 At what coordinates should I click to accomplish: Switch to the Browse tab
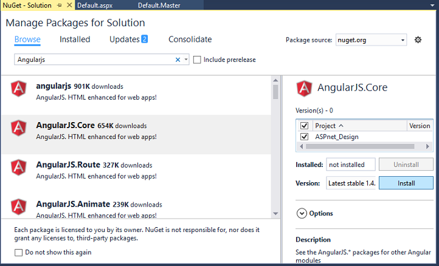tap(27, 39)
